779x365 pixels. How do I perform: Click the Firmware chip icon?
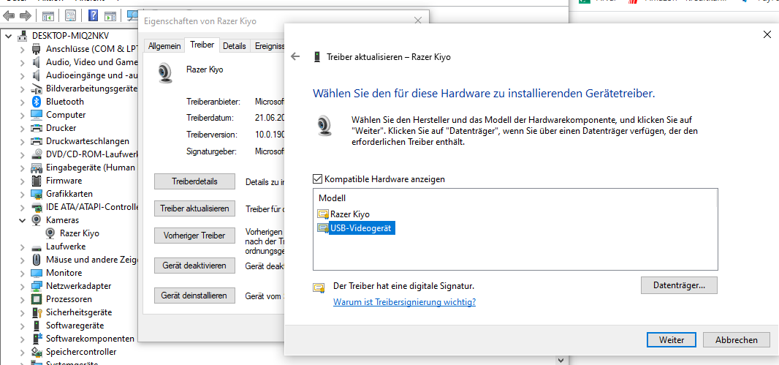pos(37,181)
